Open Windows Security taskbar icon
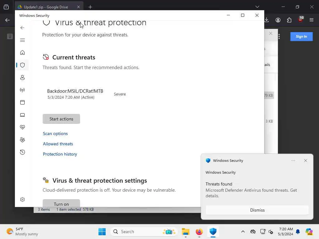 [x=213, y=232]
